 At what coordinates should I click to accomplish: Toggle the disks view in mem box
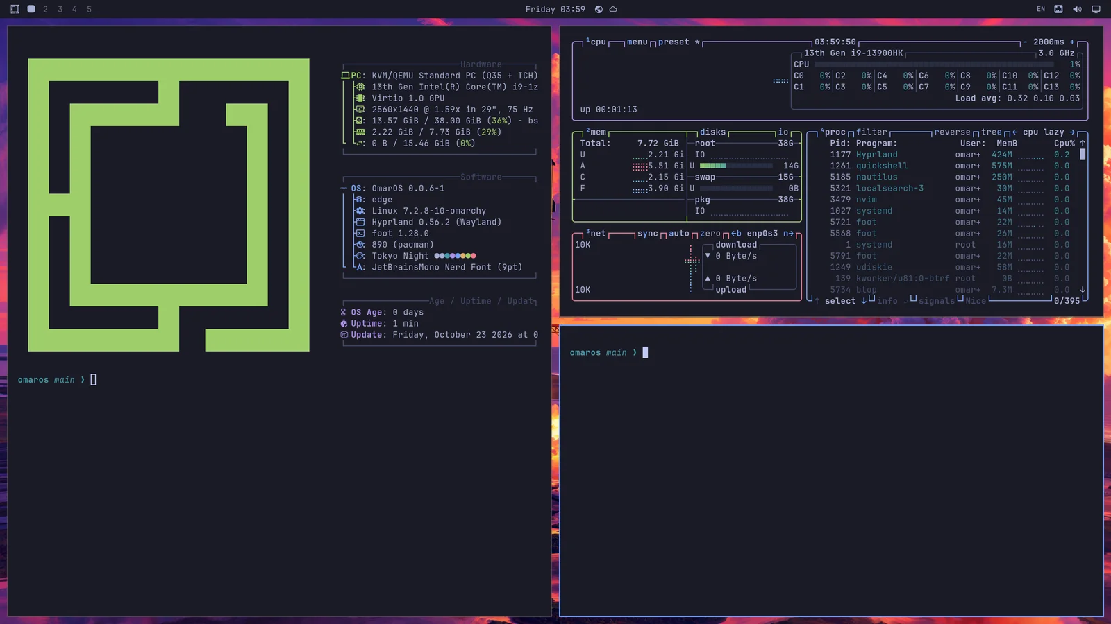pos(712,132)
